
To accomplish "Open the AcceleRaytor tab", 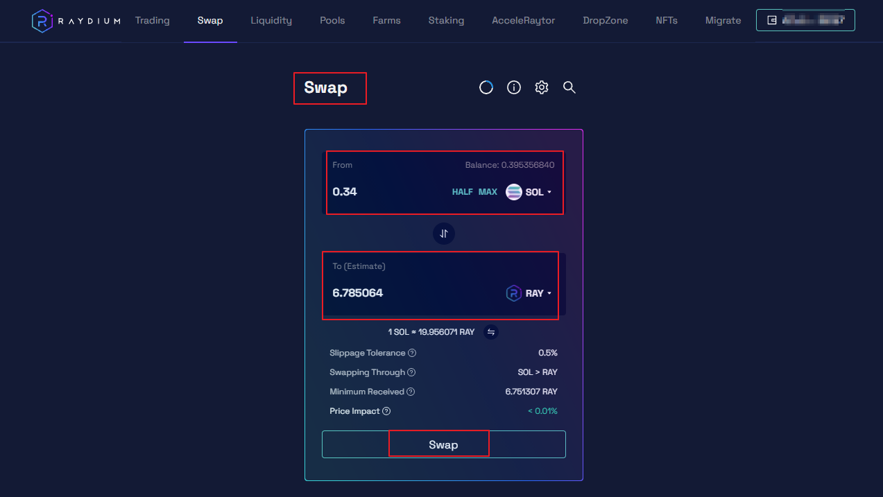I will [524, 21].
